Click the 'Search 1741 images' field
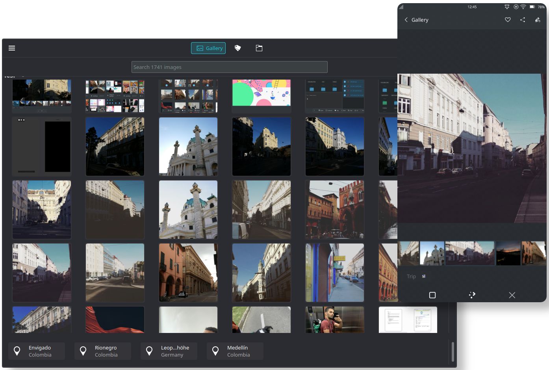The width and height of the screenshot is (549, 370). [229, 67]
